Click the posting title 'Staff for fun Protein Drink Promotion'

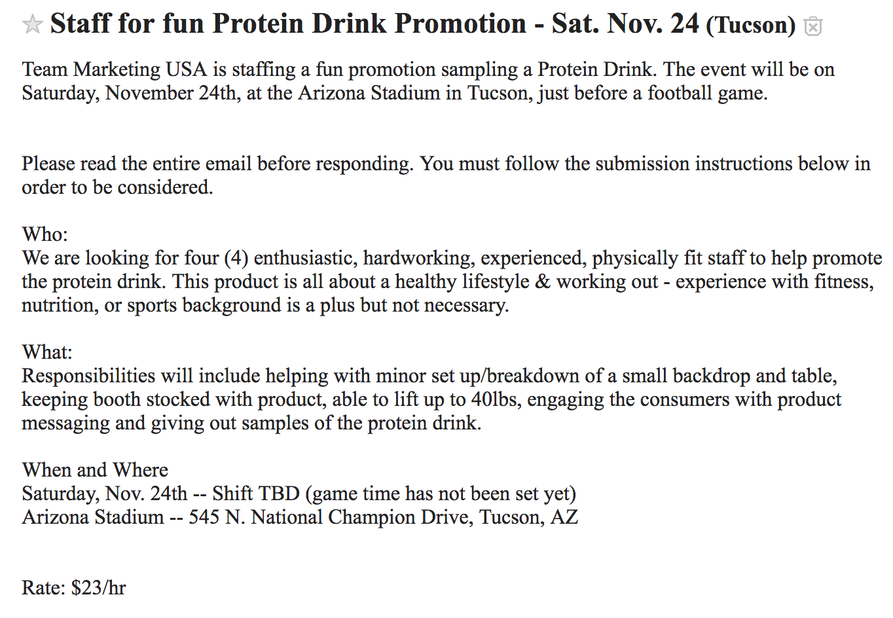point(288,24)
